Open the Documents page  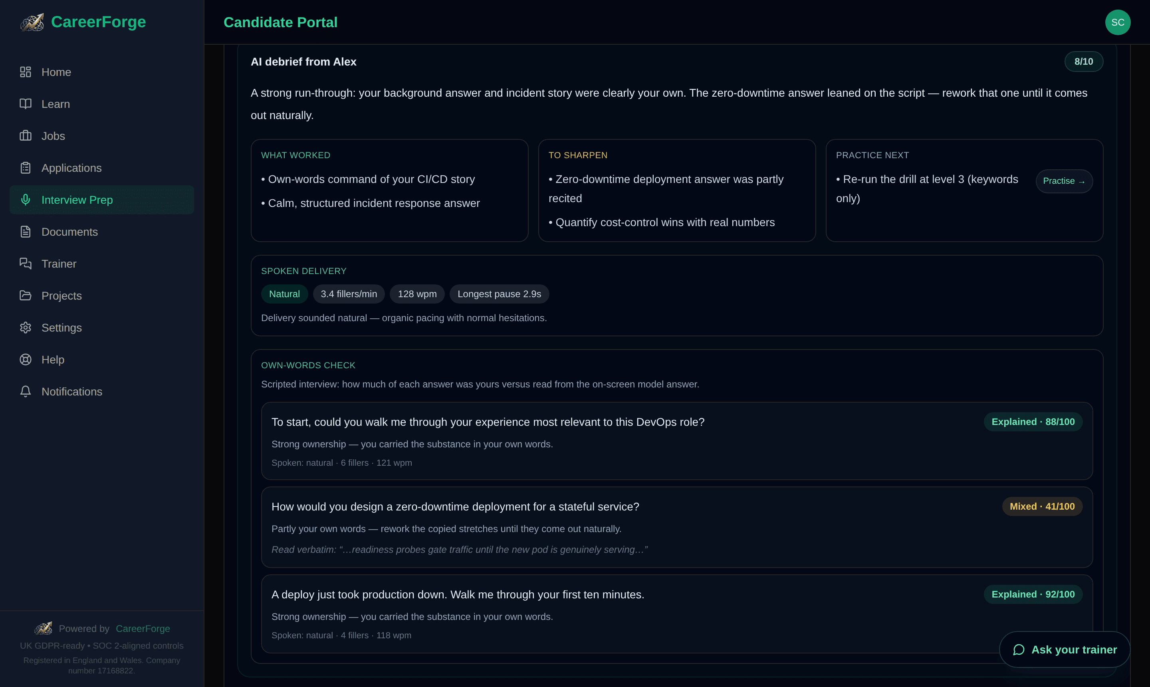[x=102, y=232]
